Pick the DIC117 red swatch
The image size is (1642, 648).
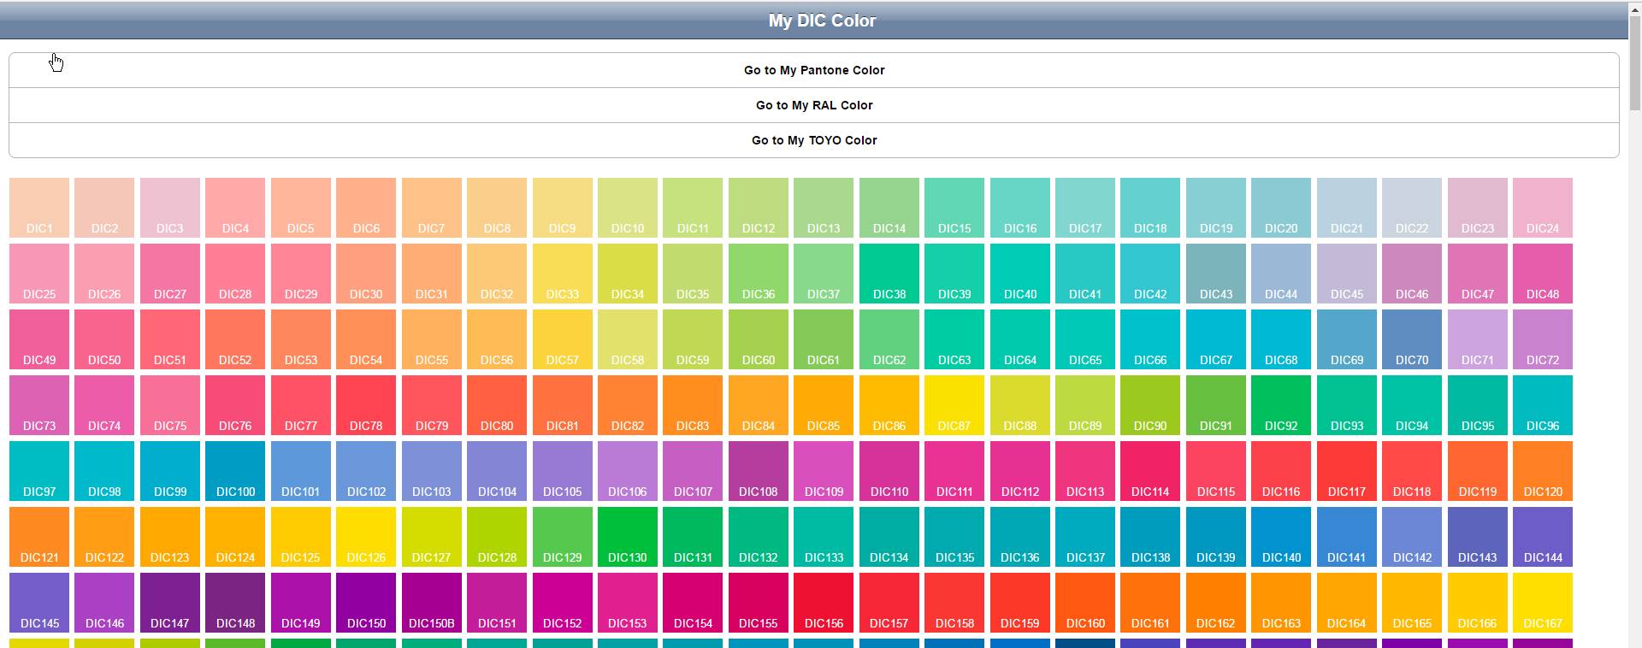pyautogui.click(x=1347, y=471)
